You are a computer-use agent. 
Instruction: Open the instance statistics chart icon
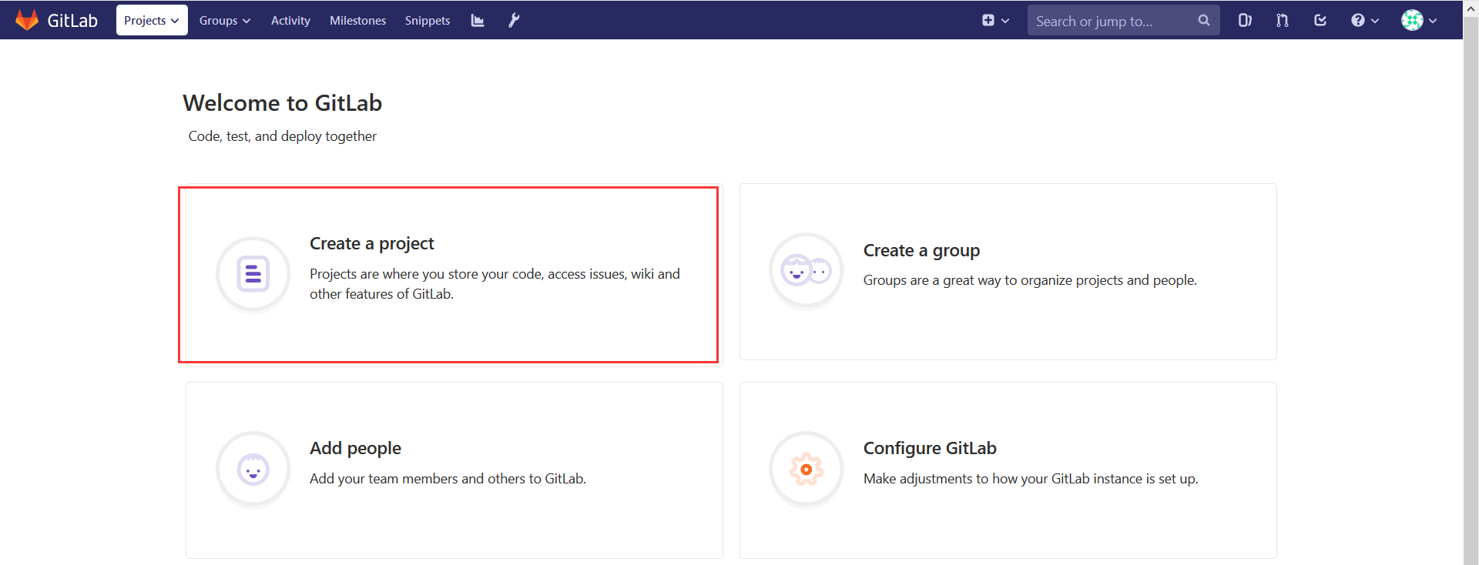pos(478,21)
